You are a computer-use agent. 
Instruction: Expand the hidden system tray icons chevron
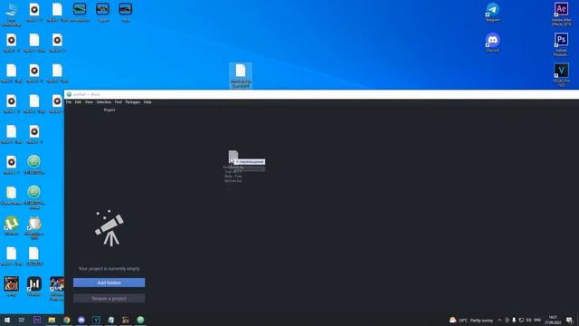pos(499,320)
